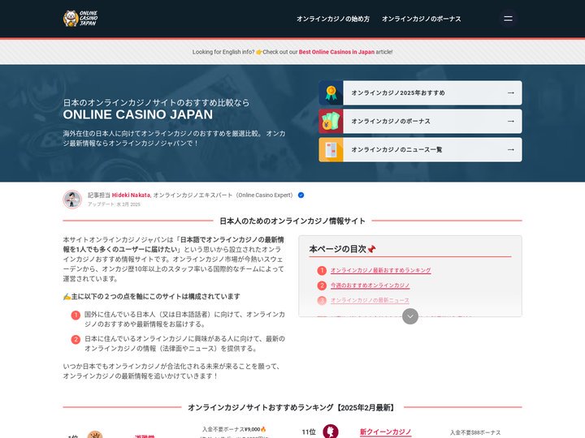Open the hamburger menu icon
The image size is (585, 438).
click(508, 19)
